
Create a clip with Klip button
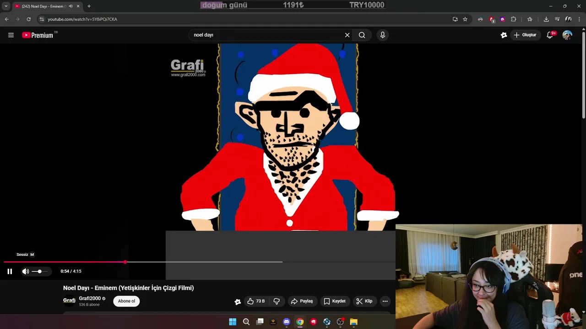pos(364,301)
